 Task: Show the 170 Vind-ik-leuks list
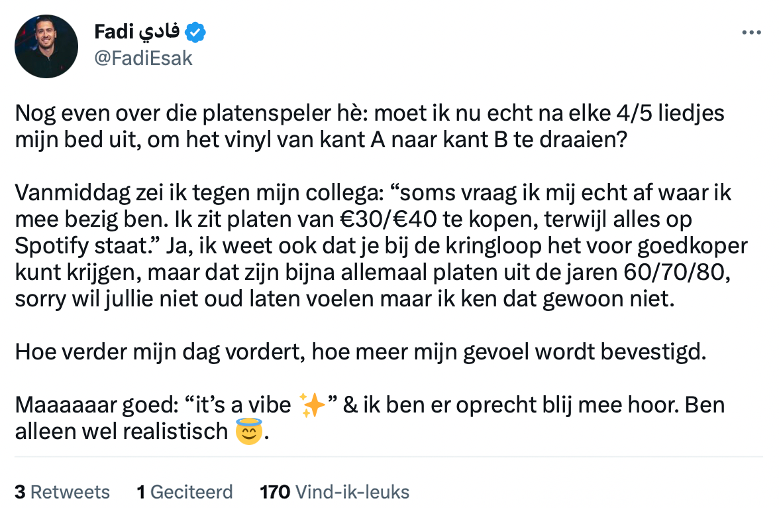pos(335,491)
